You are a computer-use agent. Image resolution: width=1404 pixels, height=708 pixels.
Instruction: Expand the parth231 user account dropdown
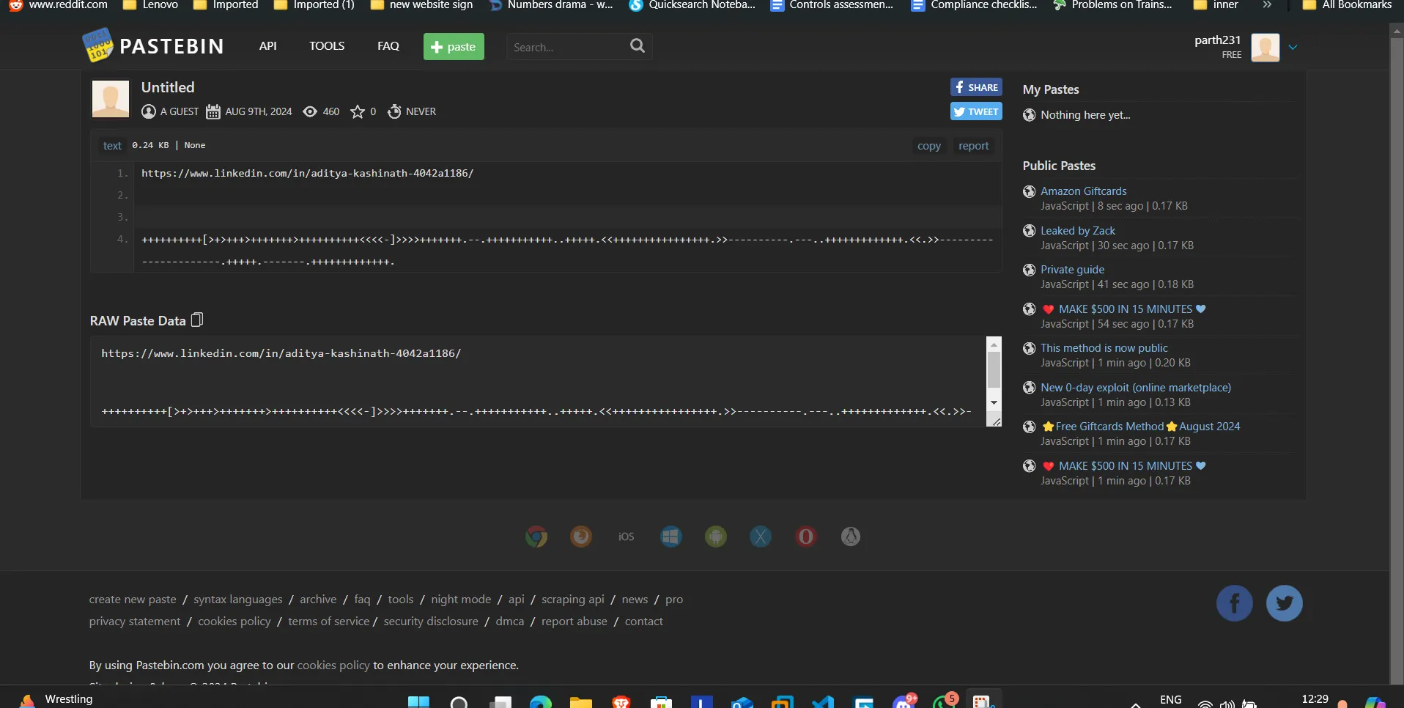click(x=1293, y=47)
